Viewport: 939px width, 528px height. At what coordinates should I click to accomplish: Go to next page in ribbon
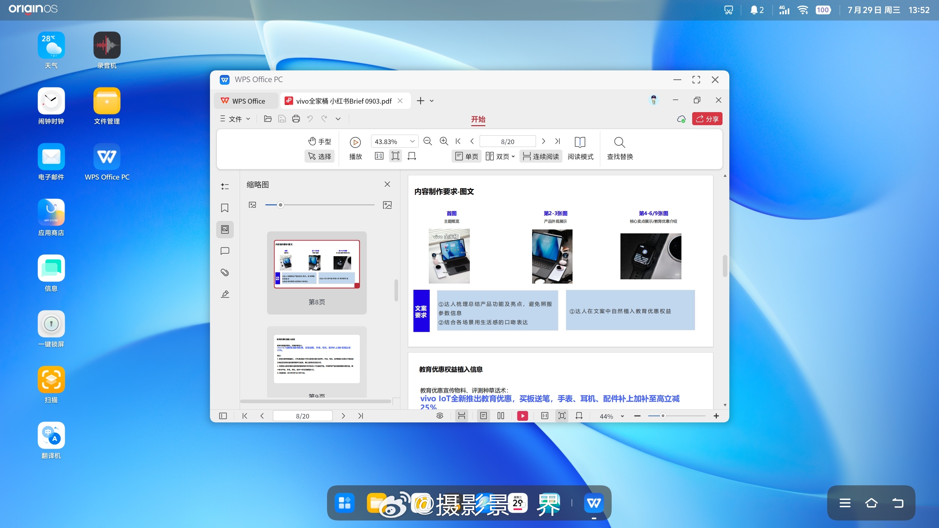click(x=544, y=141)
